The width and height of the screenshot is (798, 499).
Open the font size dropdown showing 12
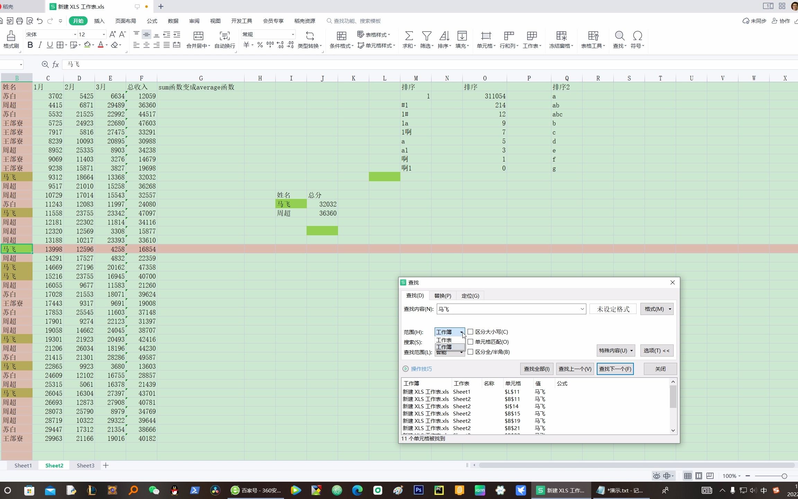pos(103,34)
